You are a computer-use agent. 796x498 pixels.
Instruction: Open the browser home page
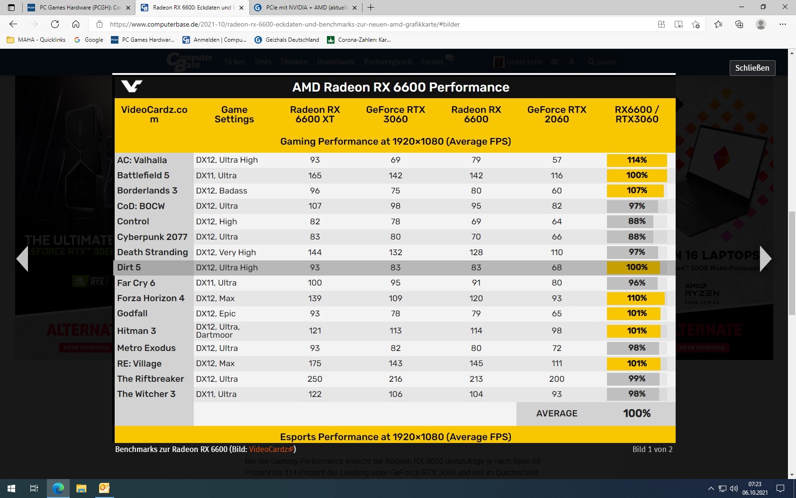click(x=76, y=24)
